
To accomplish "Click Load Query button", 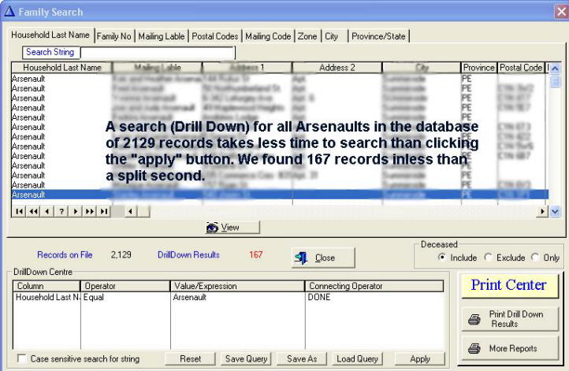I will point(358,358).
